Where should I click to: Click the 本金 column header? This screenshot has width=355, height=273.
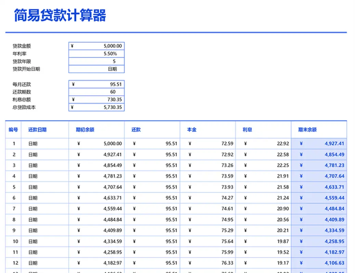tap(191, 130)
